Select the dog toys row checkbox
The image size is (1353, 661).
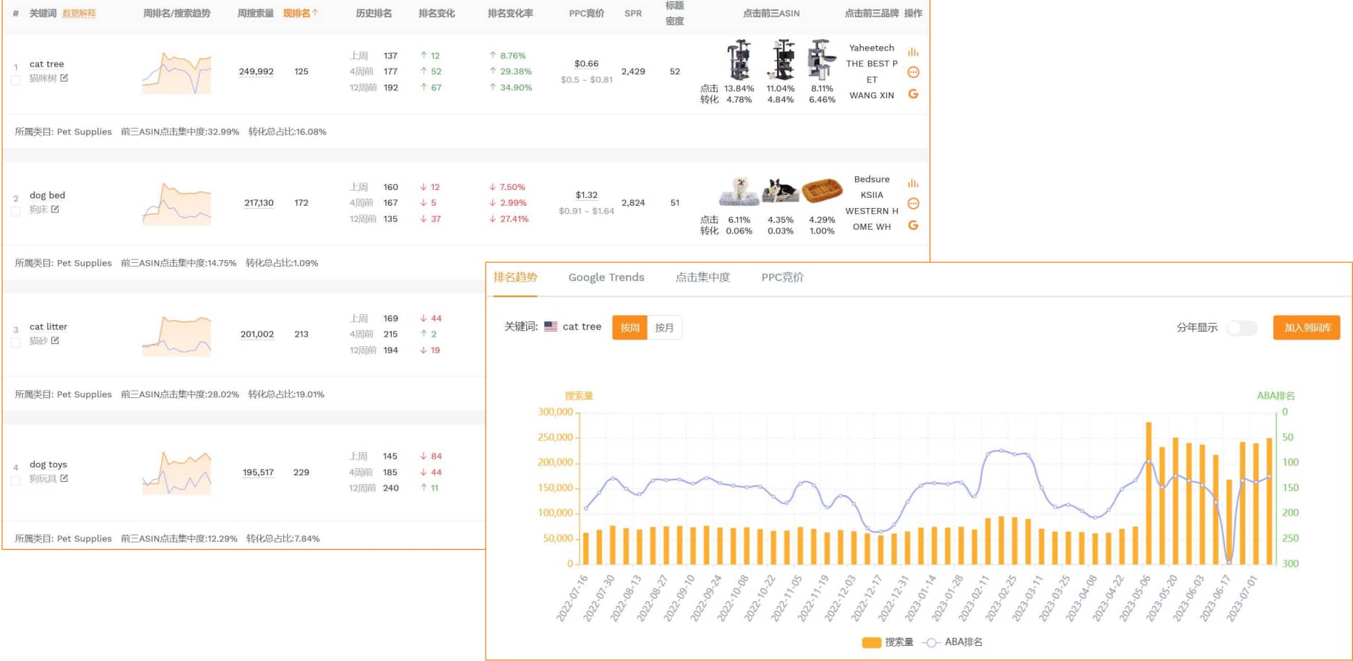[16, 481]
